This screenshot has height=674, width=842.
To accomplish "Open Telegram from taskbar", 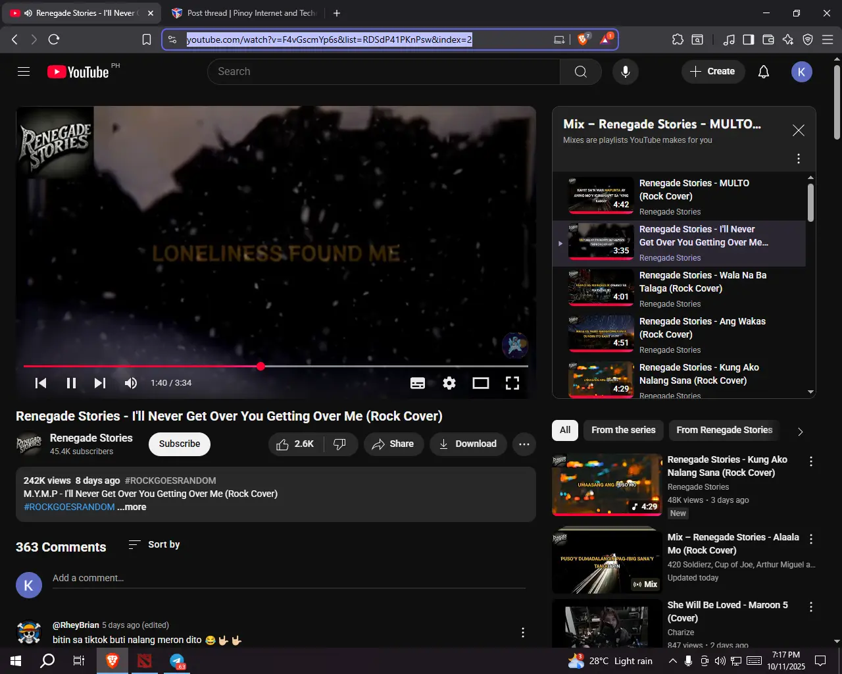I will click(x=177, y=661).
